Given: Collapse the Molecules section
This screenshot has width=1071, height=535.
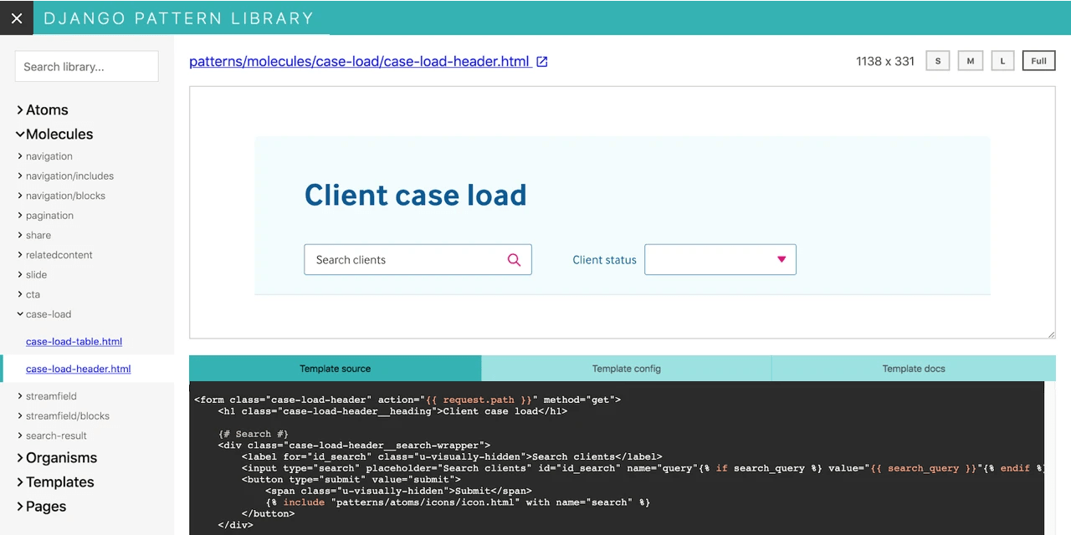Looking at the screenshot, I should click(59, 134).
